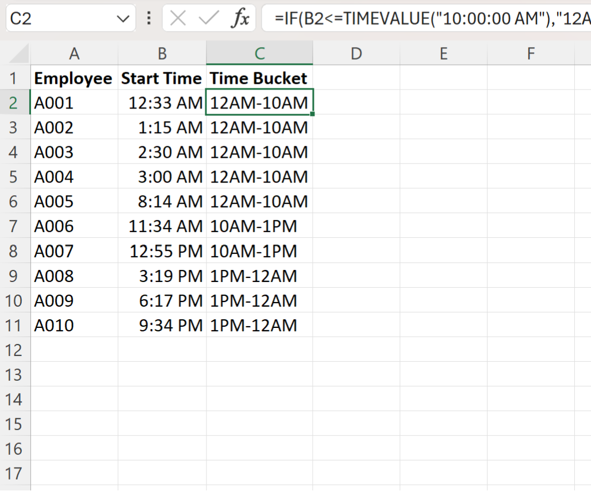The height and width of the screenshot is (491, 591).
Task: Select row 5 header
Action: point(16,176)
